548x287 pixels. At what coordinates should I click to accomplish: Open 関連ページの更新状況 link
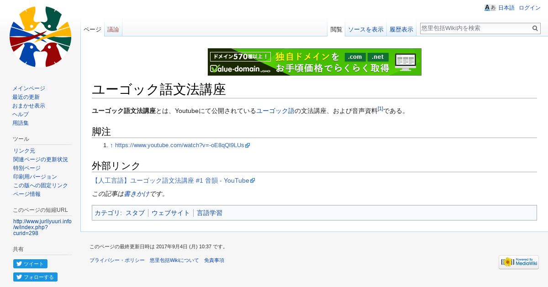pos(41,159)
